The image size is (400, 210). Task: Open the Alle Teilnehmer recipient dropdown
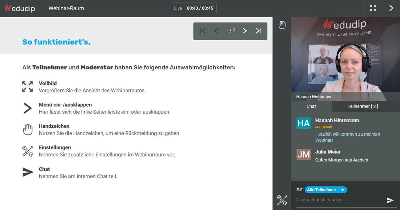click(x=326, y=190)
